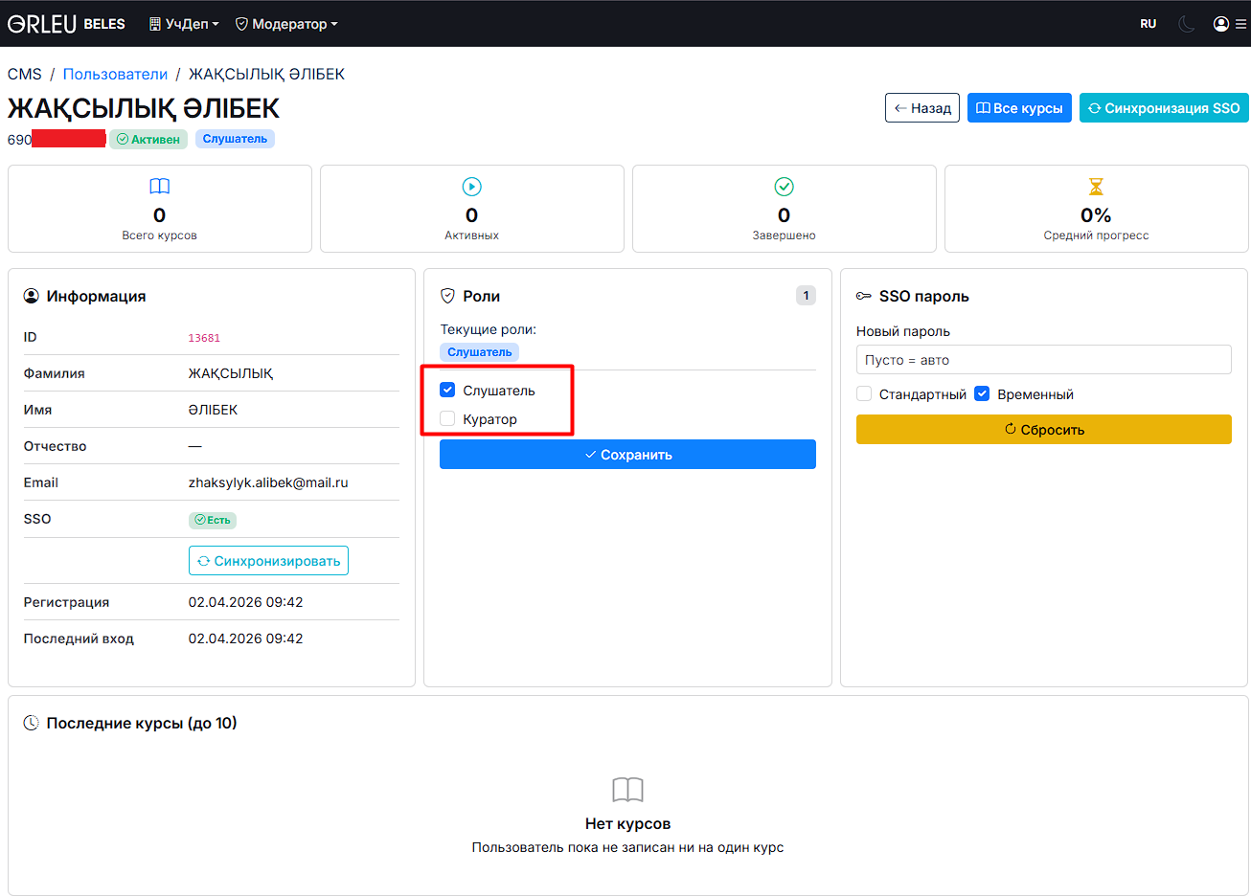The width and height of the screenshot is (1251, 896).
Task: Uncheck the Временный password option
Action: coord(982,393)
